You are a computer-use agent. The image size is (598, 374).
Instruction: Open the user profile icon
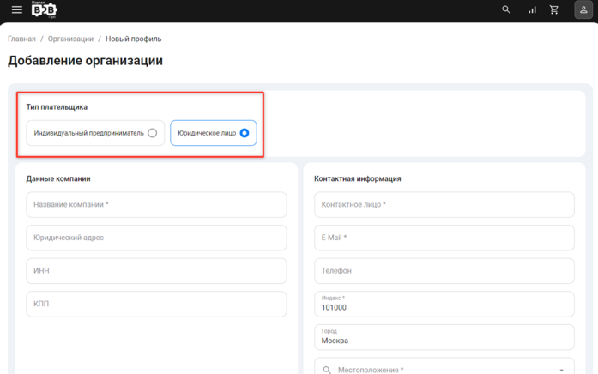(583, 10)
